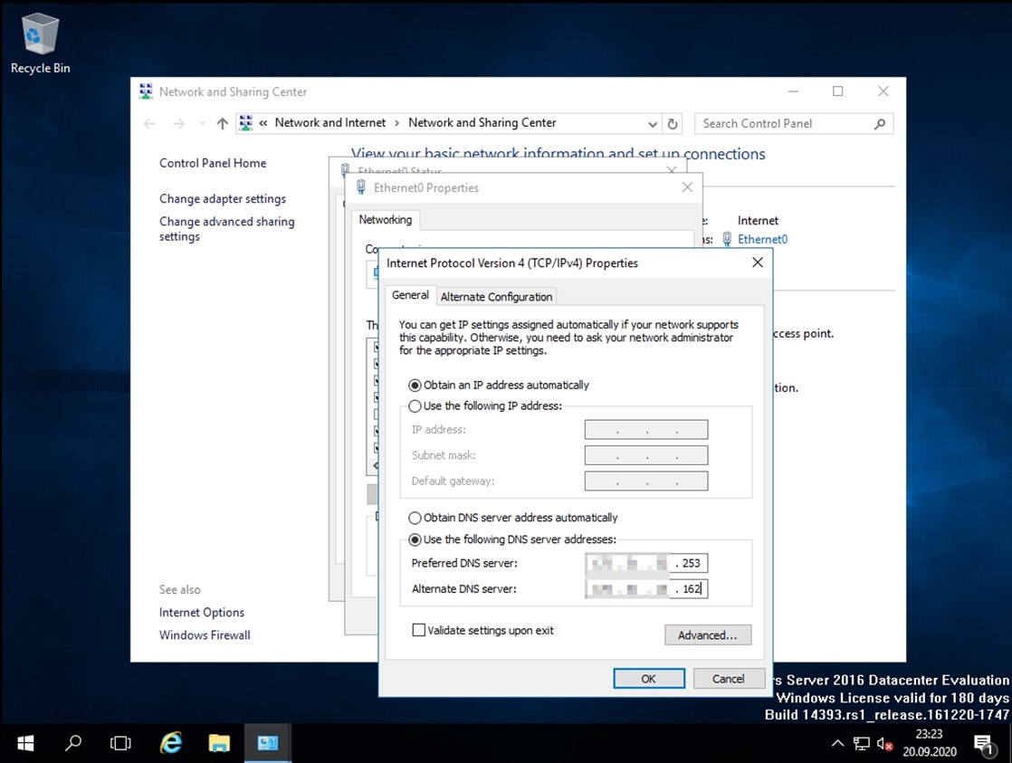Click the Change adapter settings link

[x=223, y=199]
